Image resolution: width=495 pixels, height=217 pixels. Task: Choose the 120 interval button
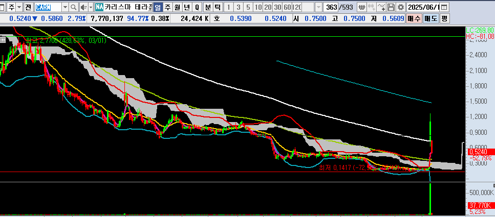point(297,7)
